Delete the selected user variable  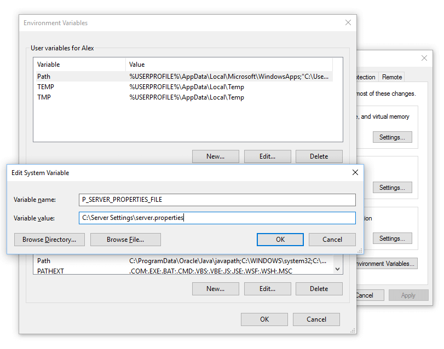[319, 156]
